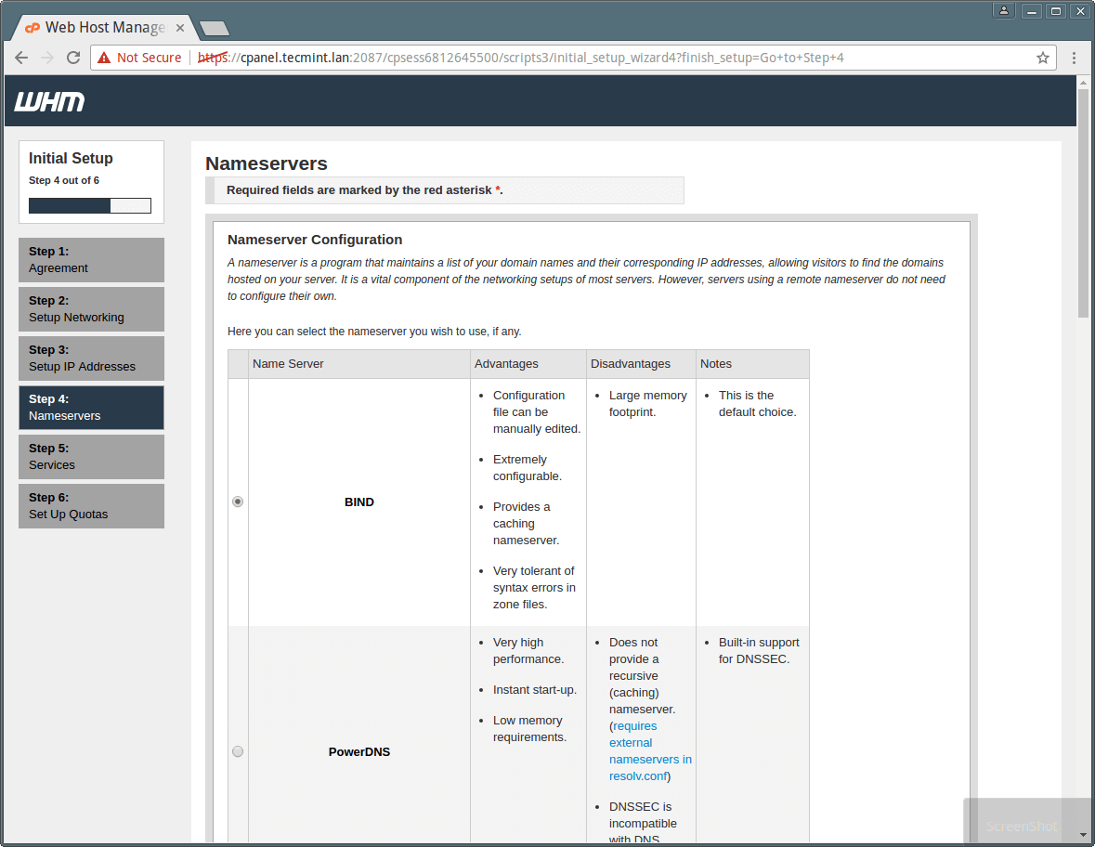The width and height of the screenshot is (1095, 847).
Task: Go to Step 1: Agreement
Action: coord(92,260)
